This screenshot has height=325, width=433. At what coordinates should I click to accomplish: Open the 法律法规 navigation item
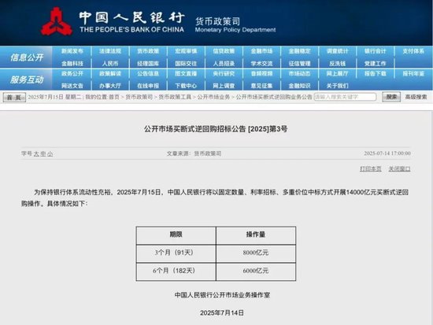click(110, 51)
